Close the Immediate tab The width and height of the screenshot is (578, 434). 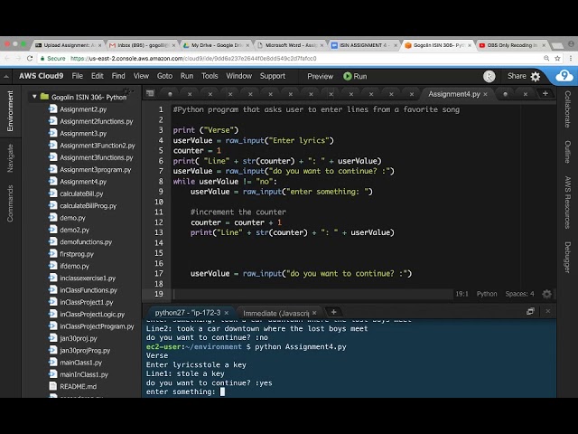pos(314,313)
